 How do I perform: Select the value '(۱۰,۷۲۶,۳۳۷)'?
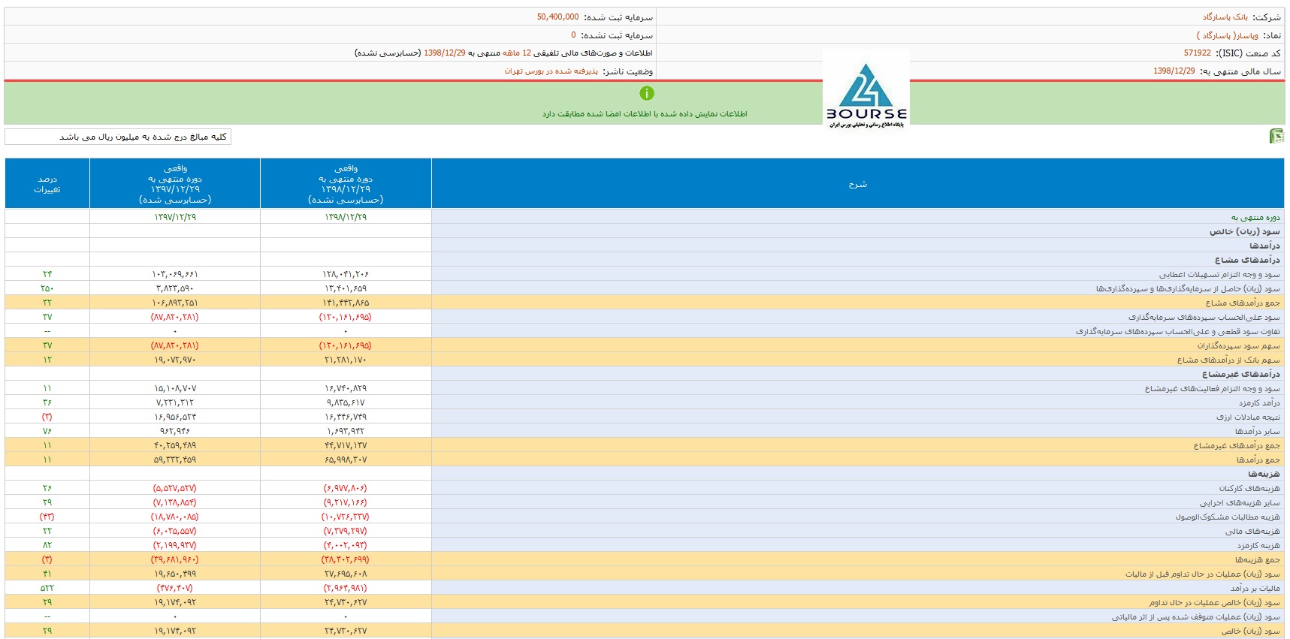pos(346,517)
